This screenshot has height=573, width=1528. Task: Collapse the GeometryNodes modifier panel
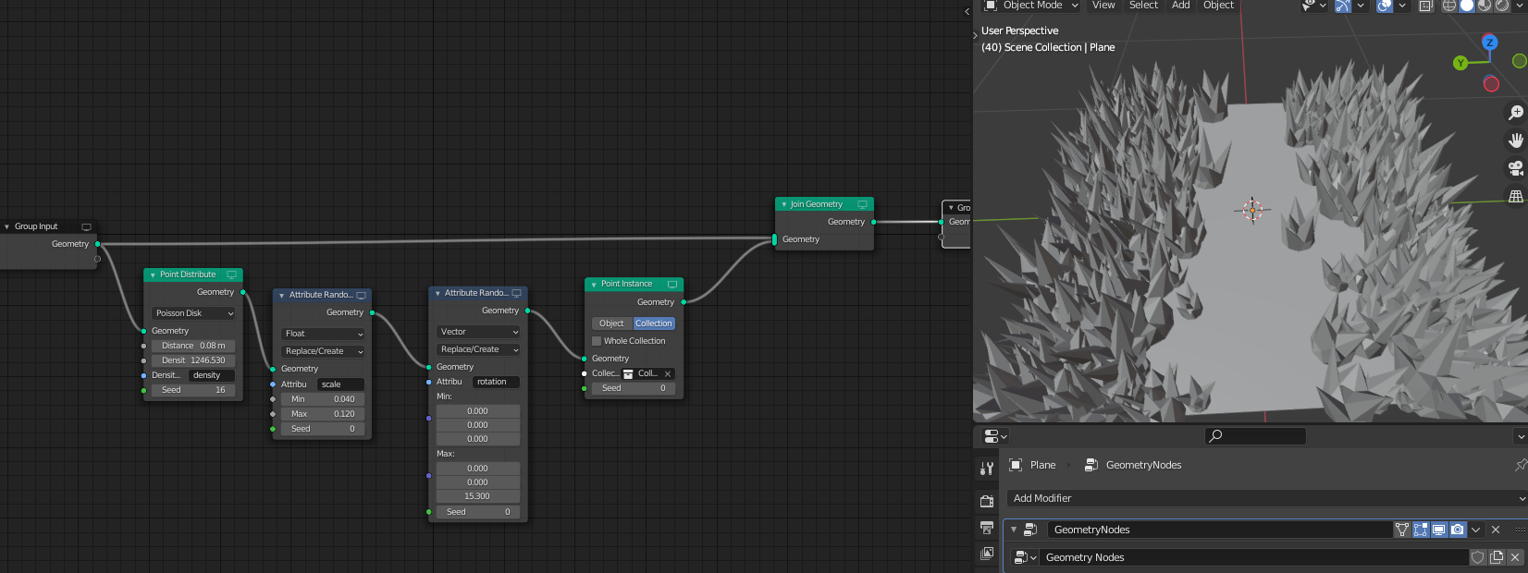pyautogui.click(x=1014, y=530)
